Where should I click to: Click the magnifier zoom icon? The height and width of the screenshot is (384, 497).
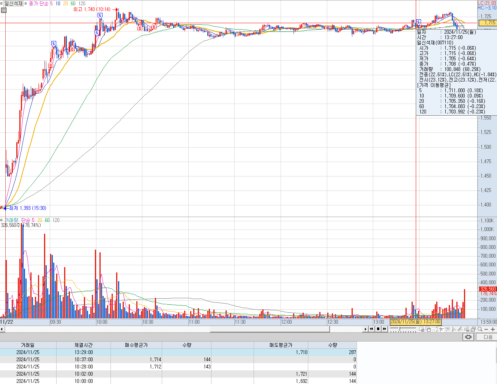(480, 329)
